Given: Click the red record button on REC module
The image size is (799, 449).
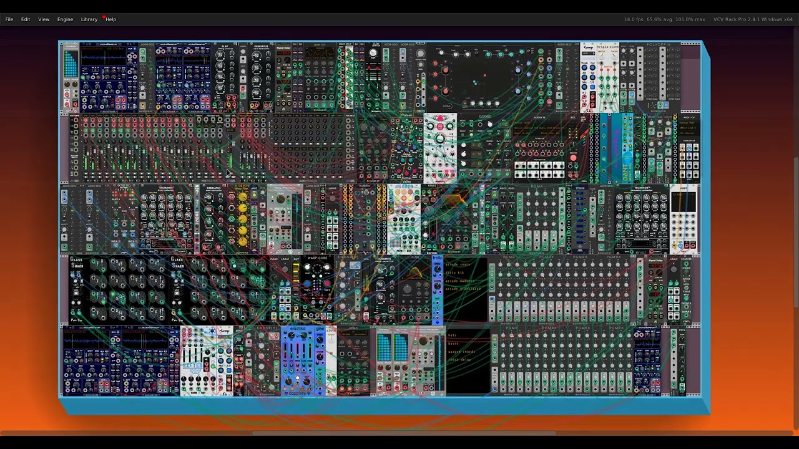Looking at the screenshot, I should pos(573,158).
